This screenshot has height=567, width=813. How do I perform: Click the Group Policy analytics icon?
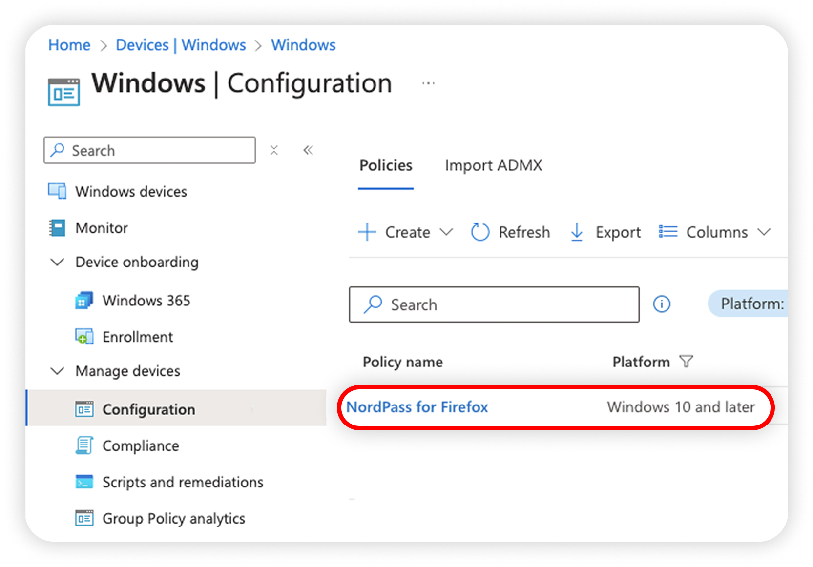click(84, 518)
